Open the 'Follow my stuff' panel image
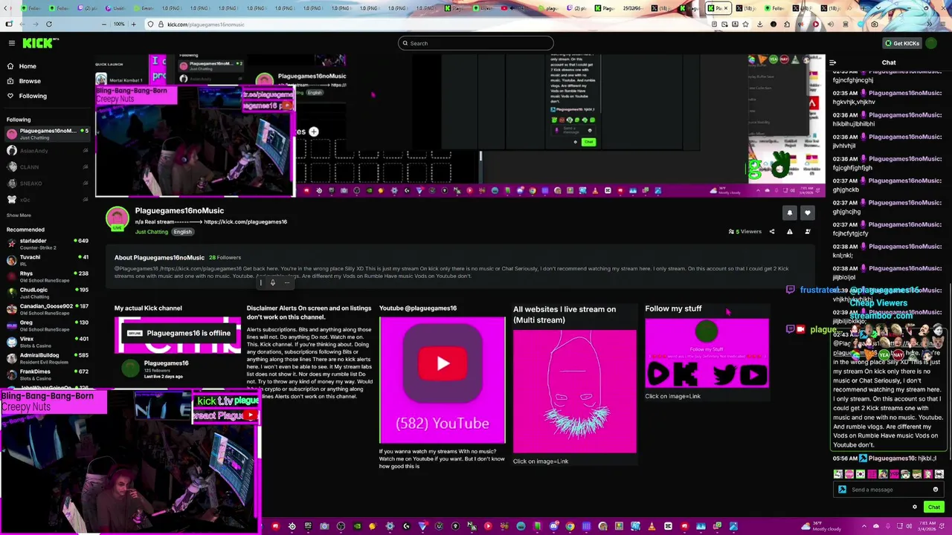952x535 pixels. tap(707, 354)
